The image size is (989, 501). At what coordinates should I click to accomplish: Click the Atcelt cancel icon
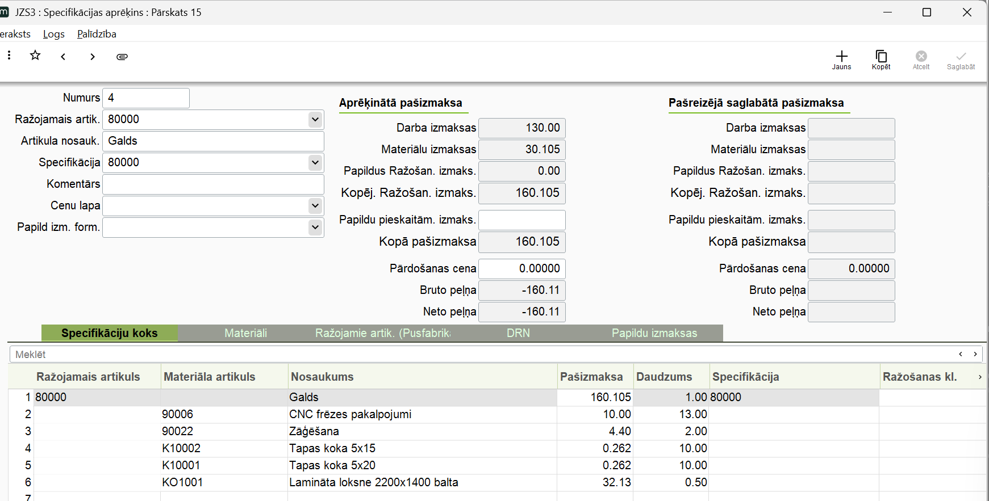click(921, 59)
